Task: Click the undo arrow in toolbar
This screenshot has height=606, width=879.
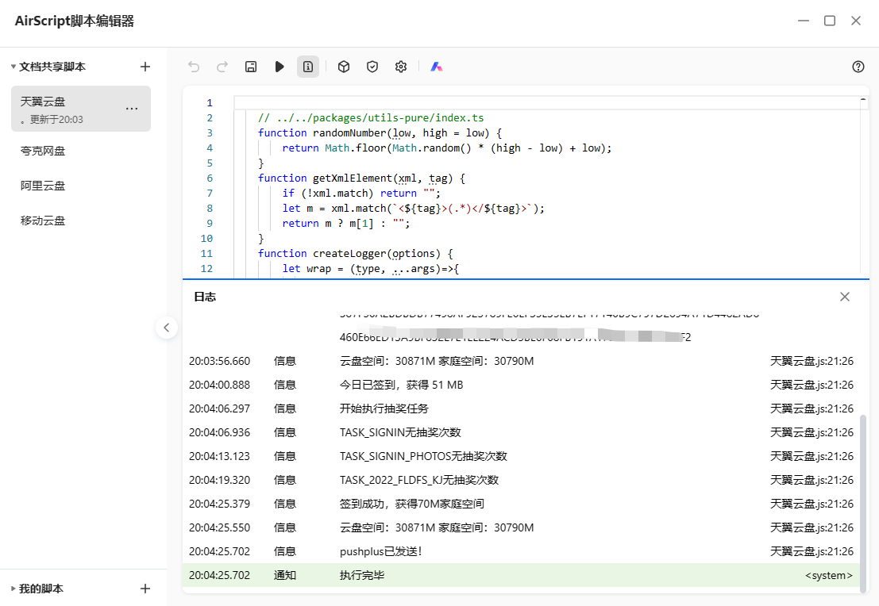Action: click(x=194, y=67)
